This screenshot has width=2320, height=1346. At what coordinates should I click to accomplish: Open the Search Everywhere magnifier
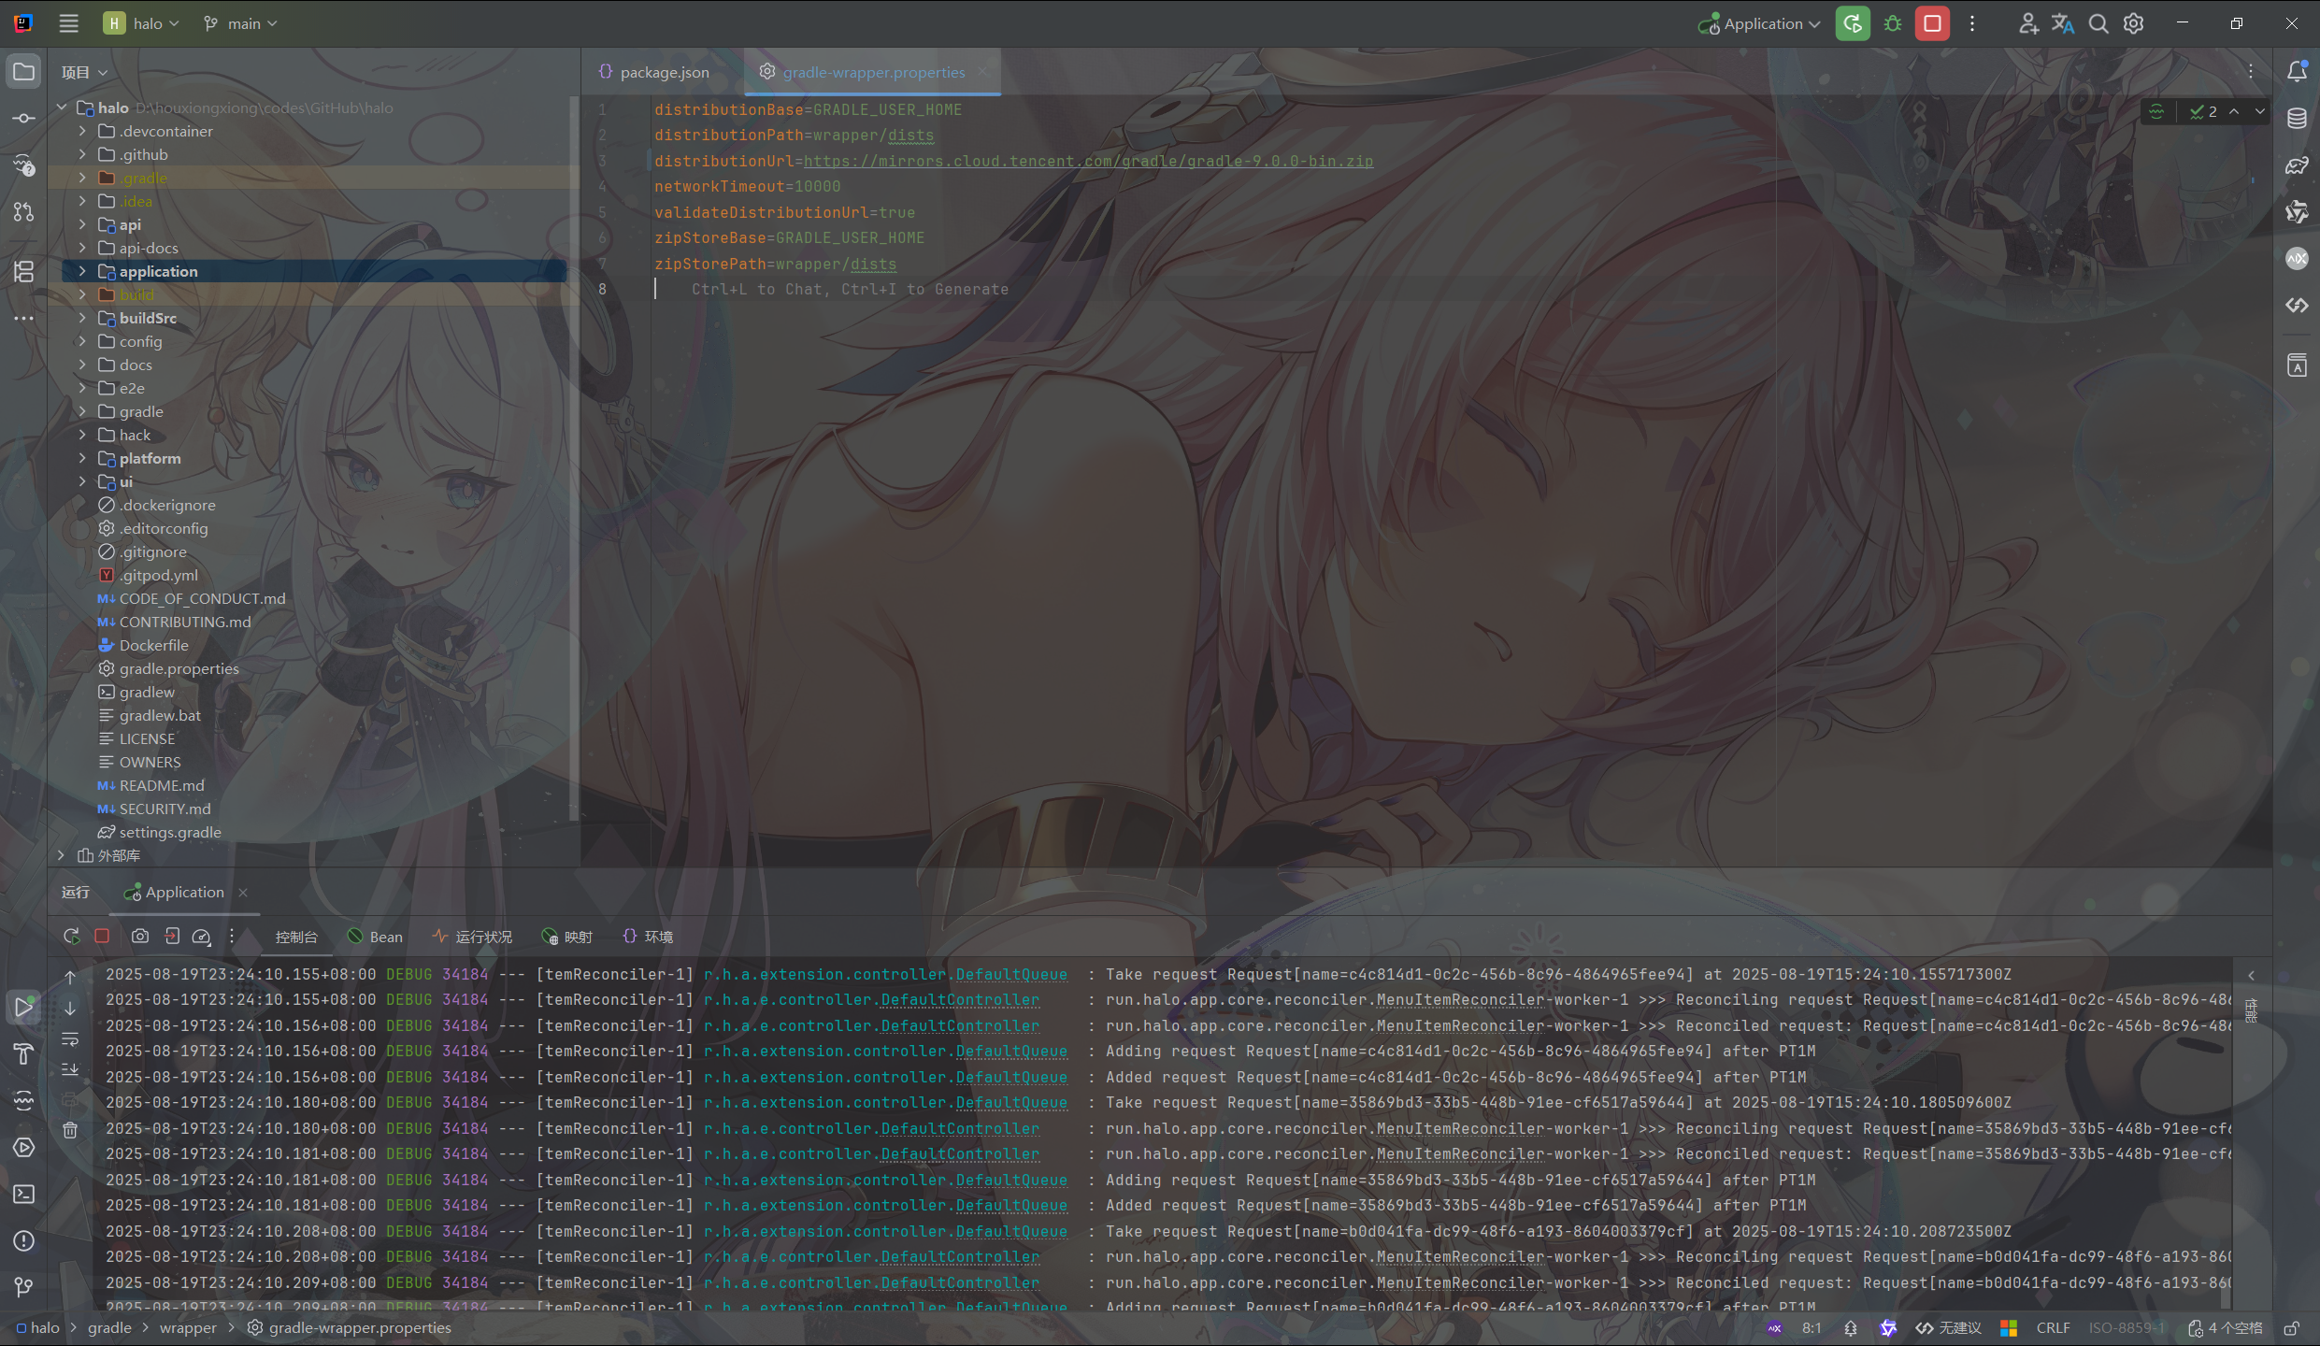click(x=2098, y=24)
